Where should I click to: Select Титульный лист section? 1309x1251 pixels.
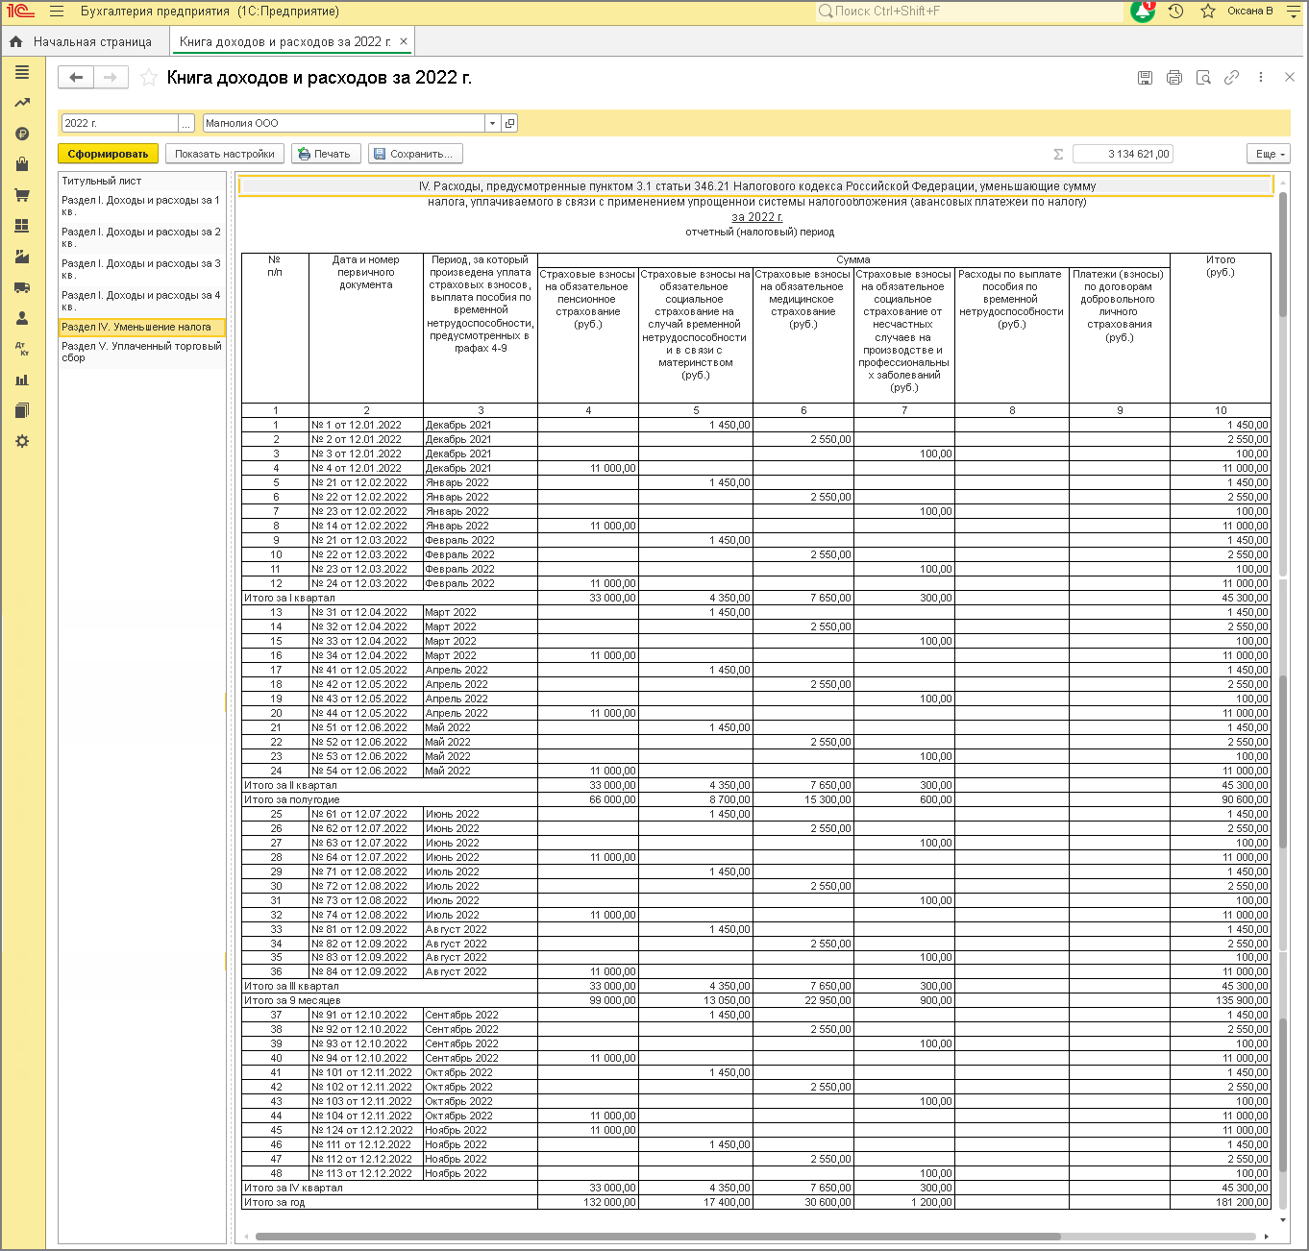point(141,181)
